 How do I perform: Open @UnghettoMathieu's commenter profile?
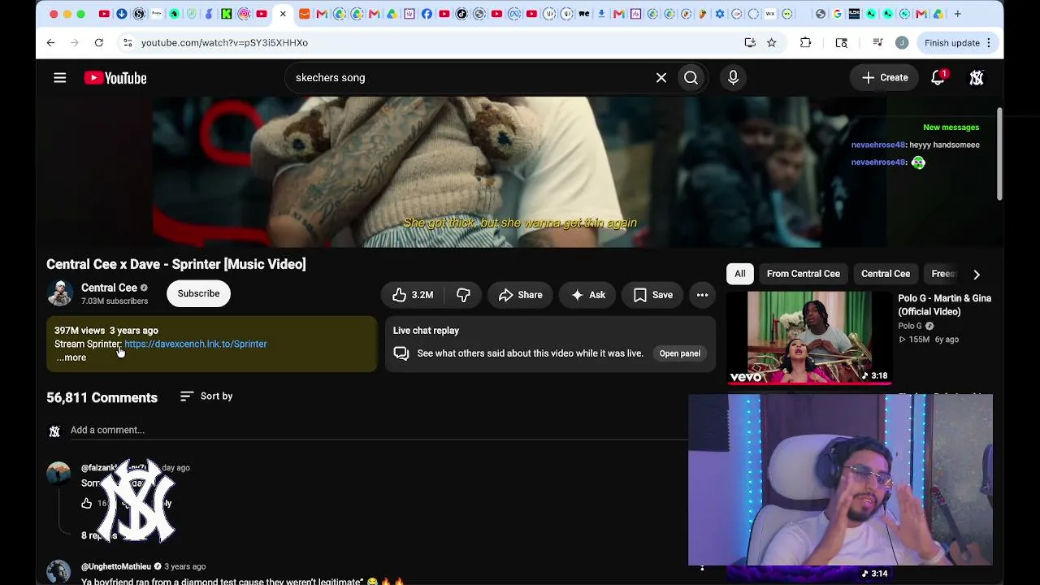[116, 566]
